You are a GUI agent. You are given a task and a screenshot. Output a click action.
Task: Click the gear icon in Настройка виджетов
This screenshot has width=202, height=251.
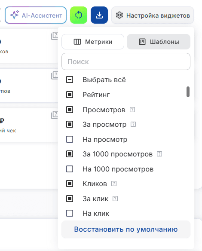[x=119, y=15]
